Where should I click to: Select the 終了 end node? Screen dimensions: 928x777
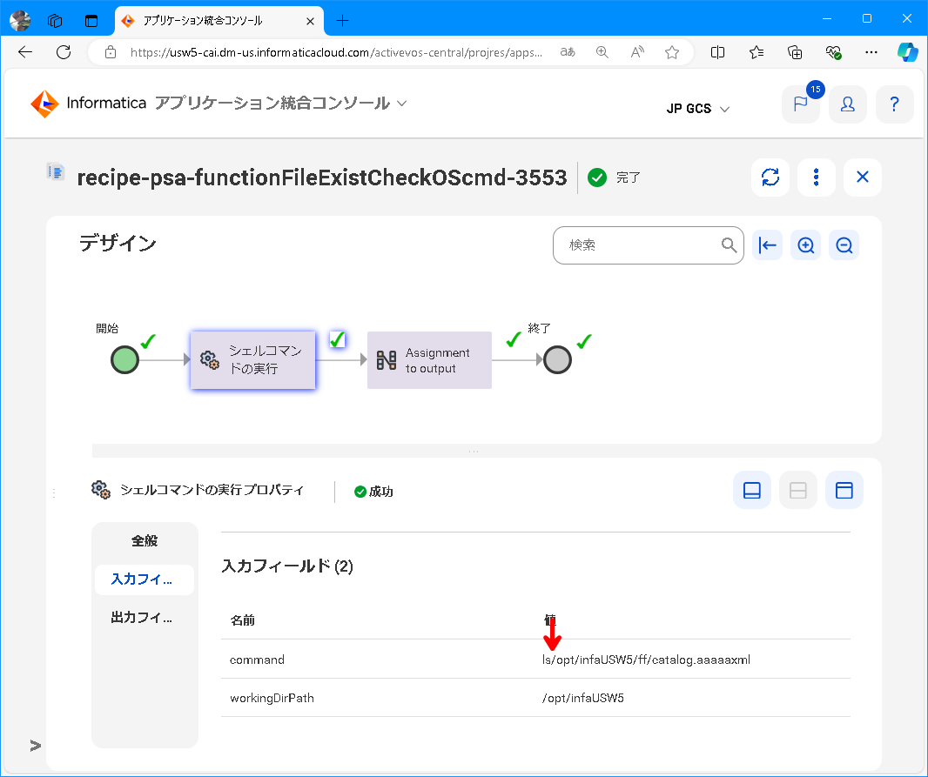point(557,359)
